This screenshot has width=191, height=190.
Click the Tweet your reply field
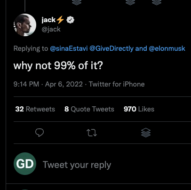pos(77,165)
